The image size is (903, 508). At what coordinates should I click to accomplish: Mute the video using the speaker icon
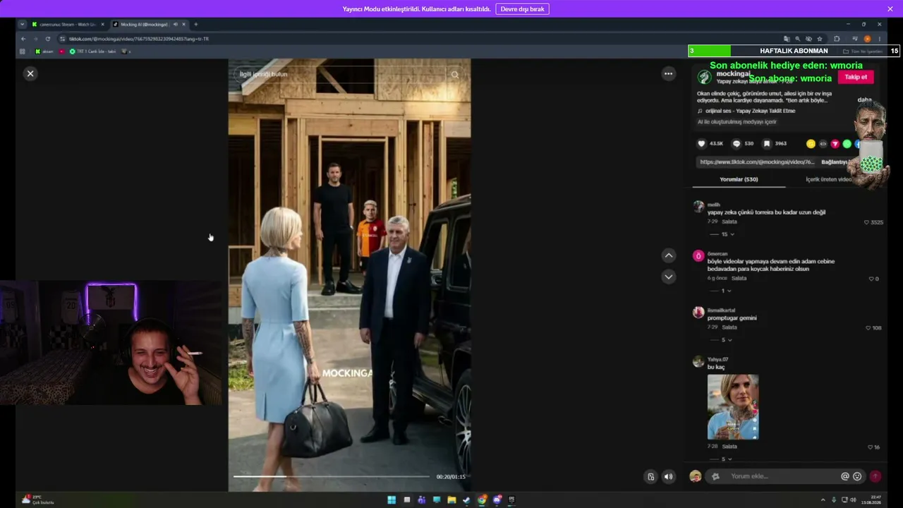tap(669, 476)
